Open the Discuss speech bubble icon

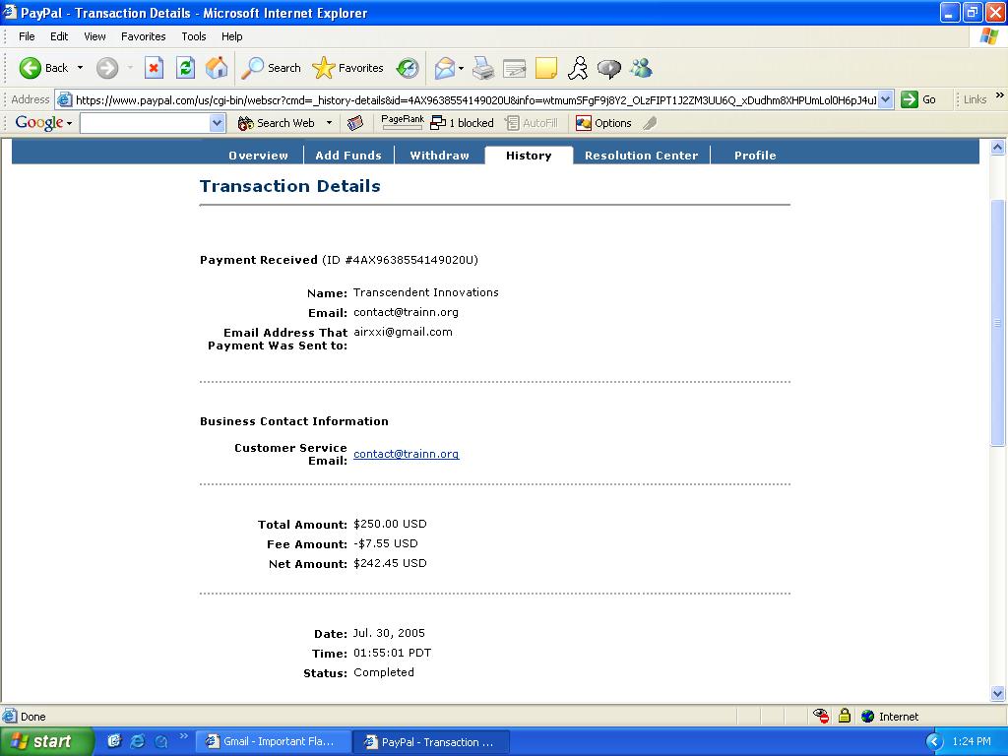coord(608,68)
